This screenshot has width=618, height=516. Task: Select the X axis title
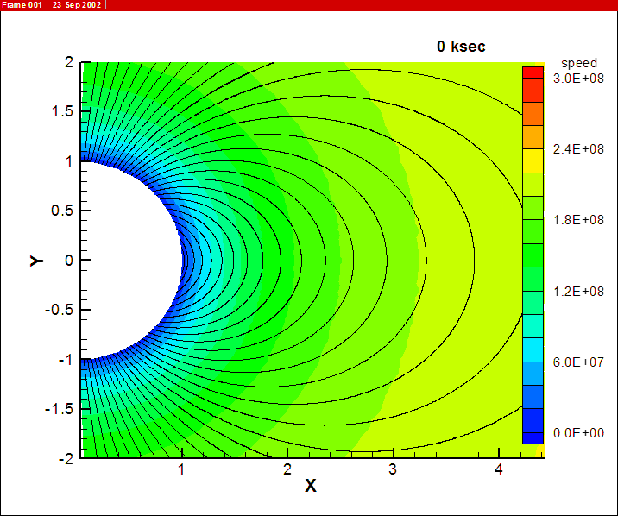coord(311,486)
